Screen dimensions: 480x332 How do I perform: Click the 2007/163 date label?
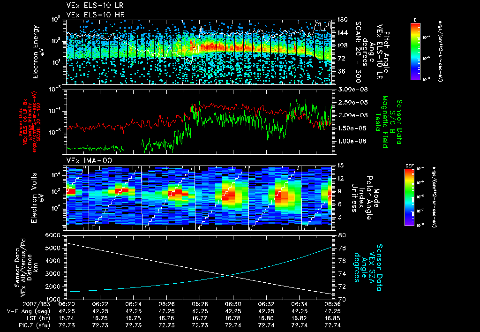click(x=37, y=304)
